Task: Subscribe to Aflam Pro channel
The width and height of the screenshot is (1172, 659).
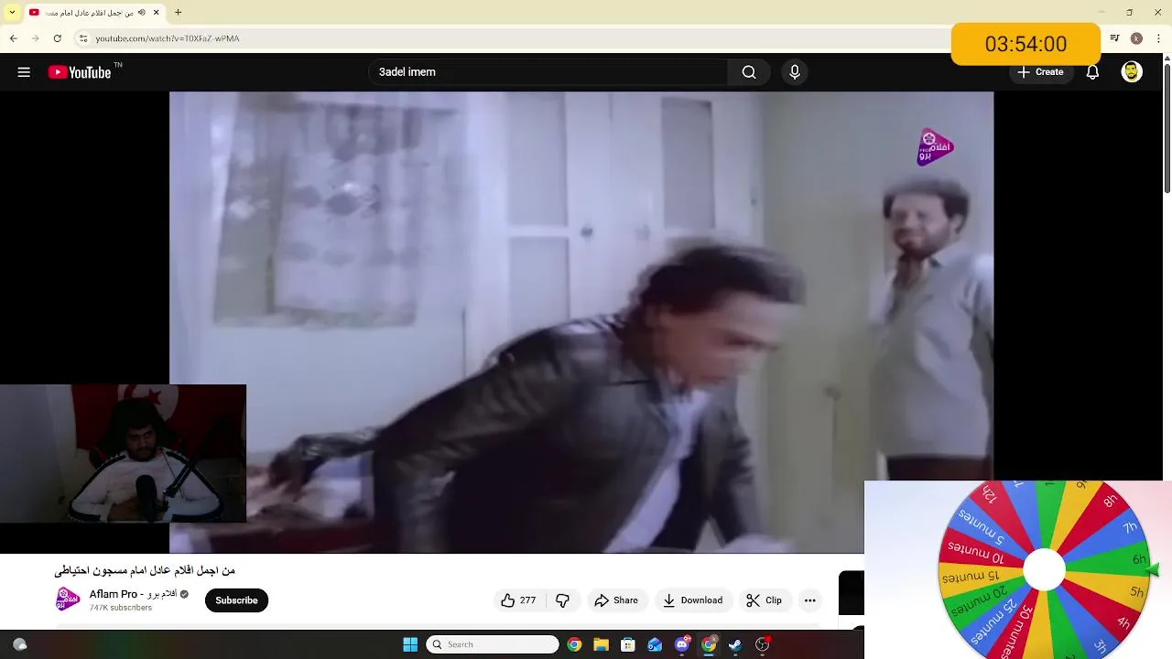Action: point(236,600)
